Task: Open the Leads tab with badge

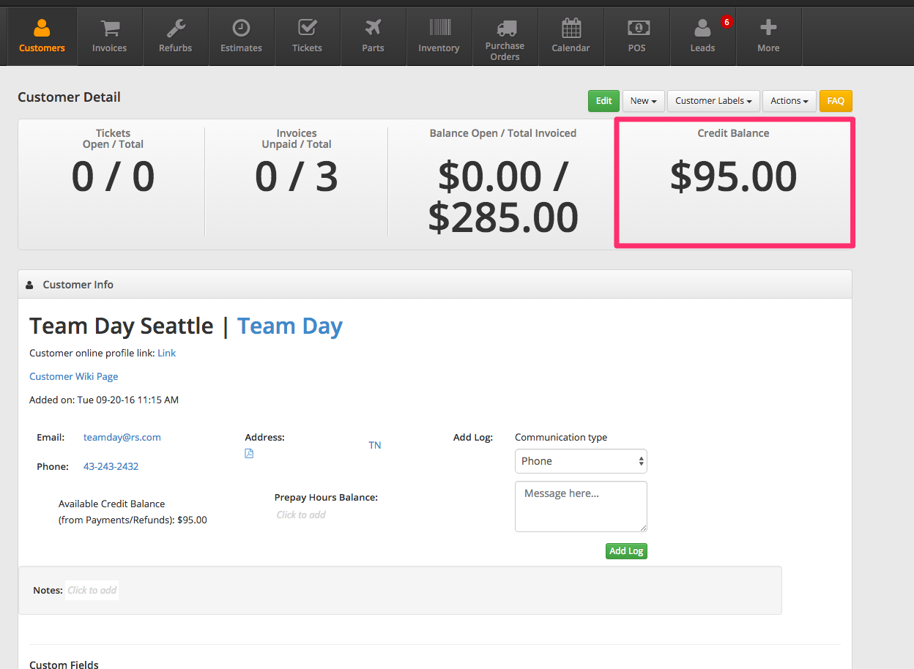Action: click(x=702, y=37)
